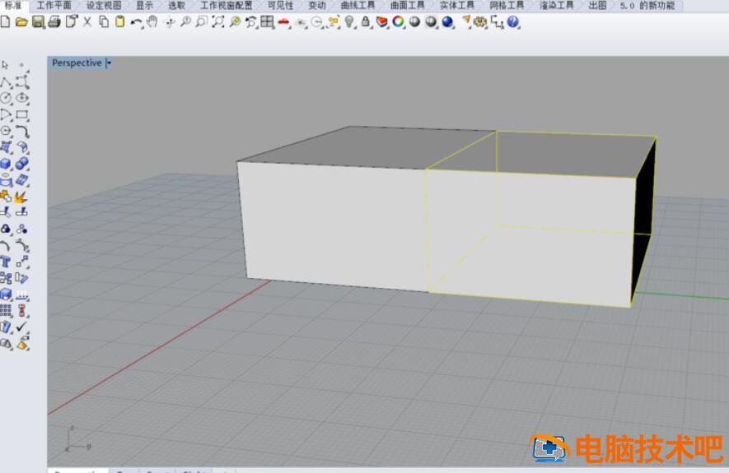Open the 5.0 的新功能 tab
This screenshot has width=729, height=473.
(x=647, y=6)
